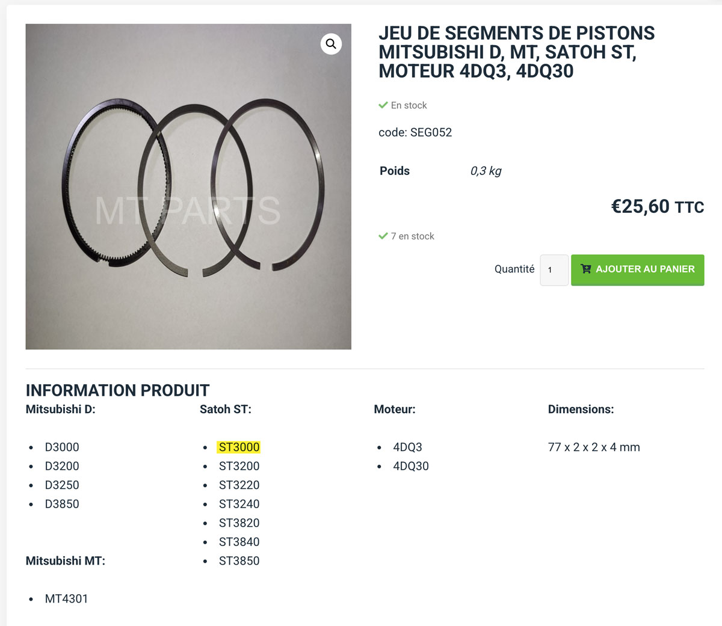
Task: Select the 4DQ30 entry under Moteur
Action: [x=411, y=466]
